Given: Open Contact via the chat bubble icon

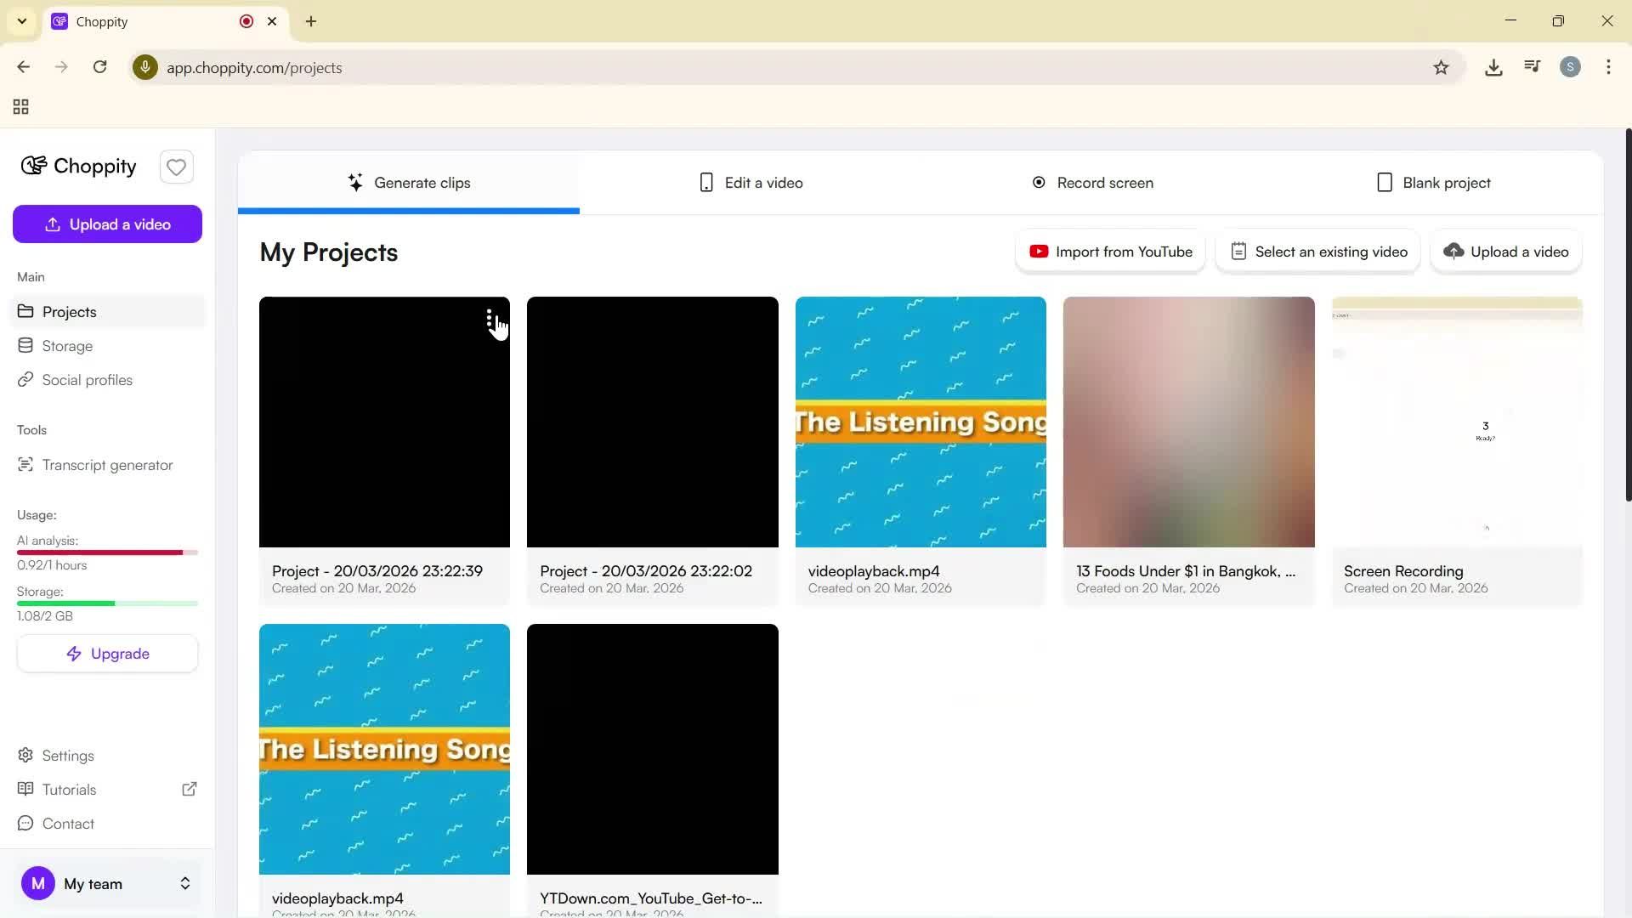Looking at the screenshot, I should (26, 823).
